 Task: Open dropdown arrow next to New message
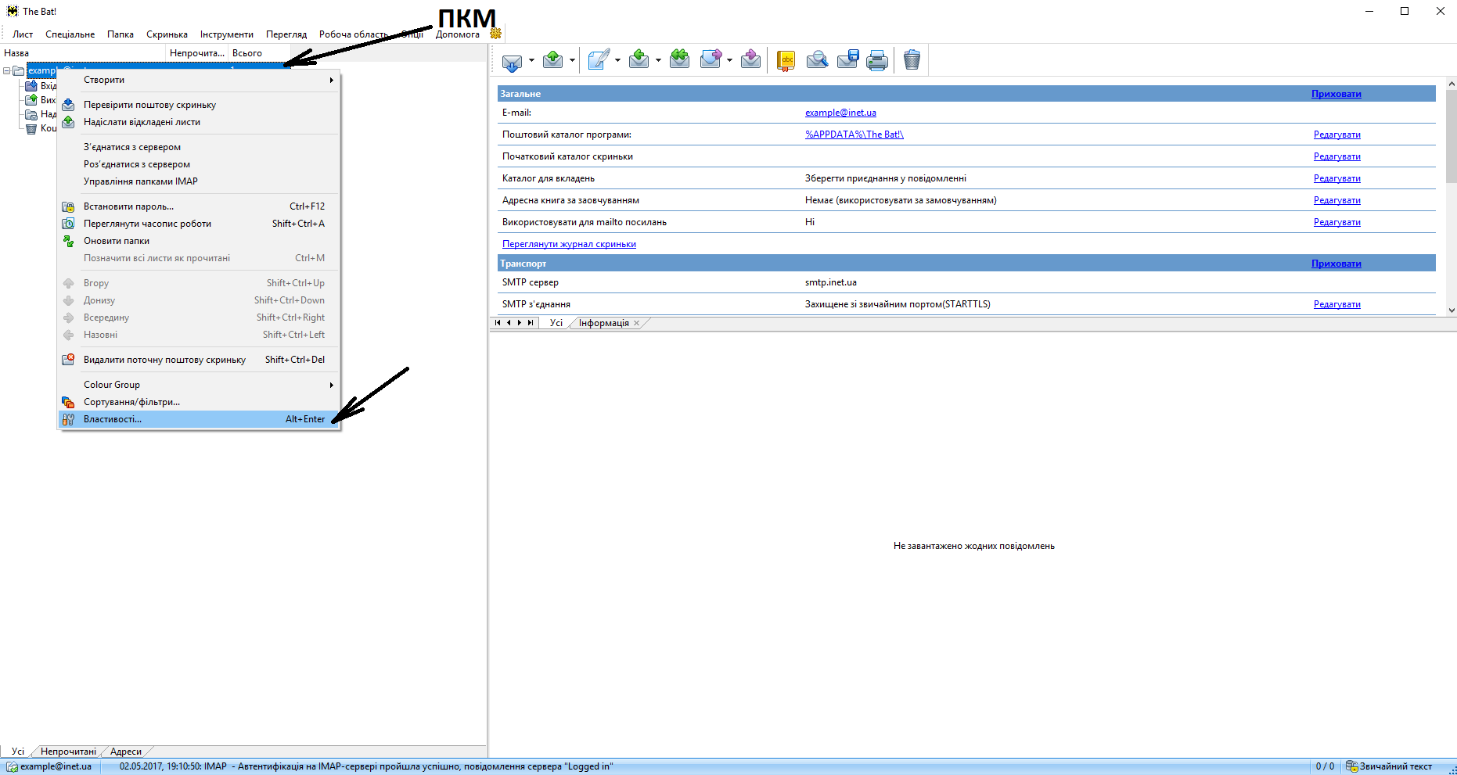point(617,60)
